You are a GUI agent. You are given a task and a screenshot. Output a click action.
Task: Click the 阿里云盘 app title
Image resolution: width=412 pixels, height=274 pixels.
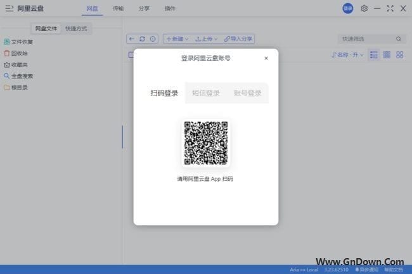[30, 8]
